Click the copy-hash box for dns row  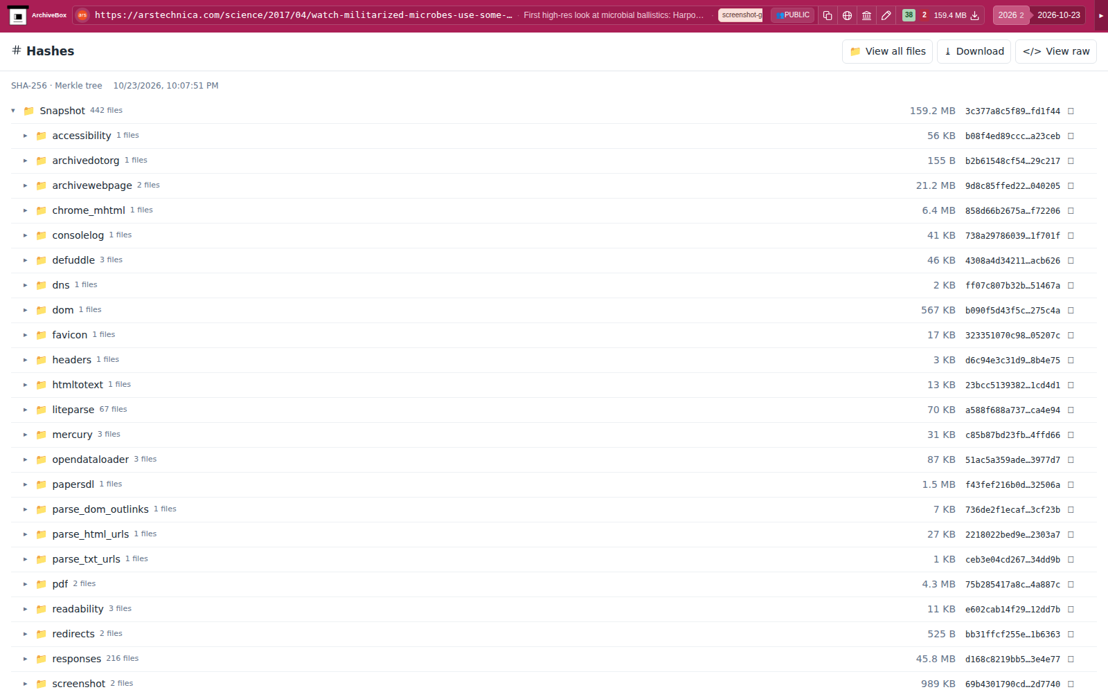(x=1071, y=285)
